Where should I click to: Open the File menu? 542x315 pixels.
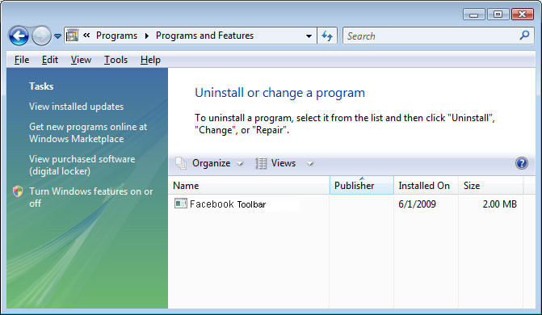tap(22, 60)
